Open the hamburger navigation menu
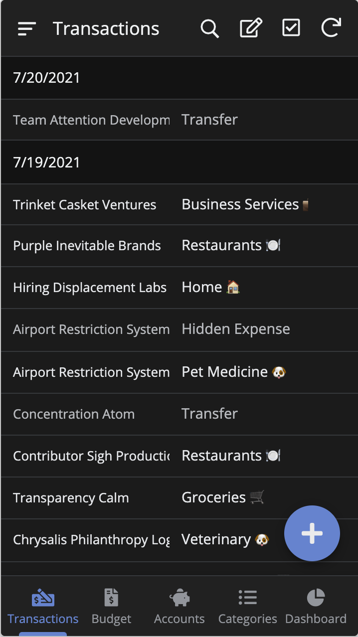Screen dimensions: 358x637 click(27, 29)
